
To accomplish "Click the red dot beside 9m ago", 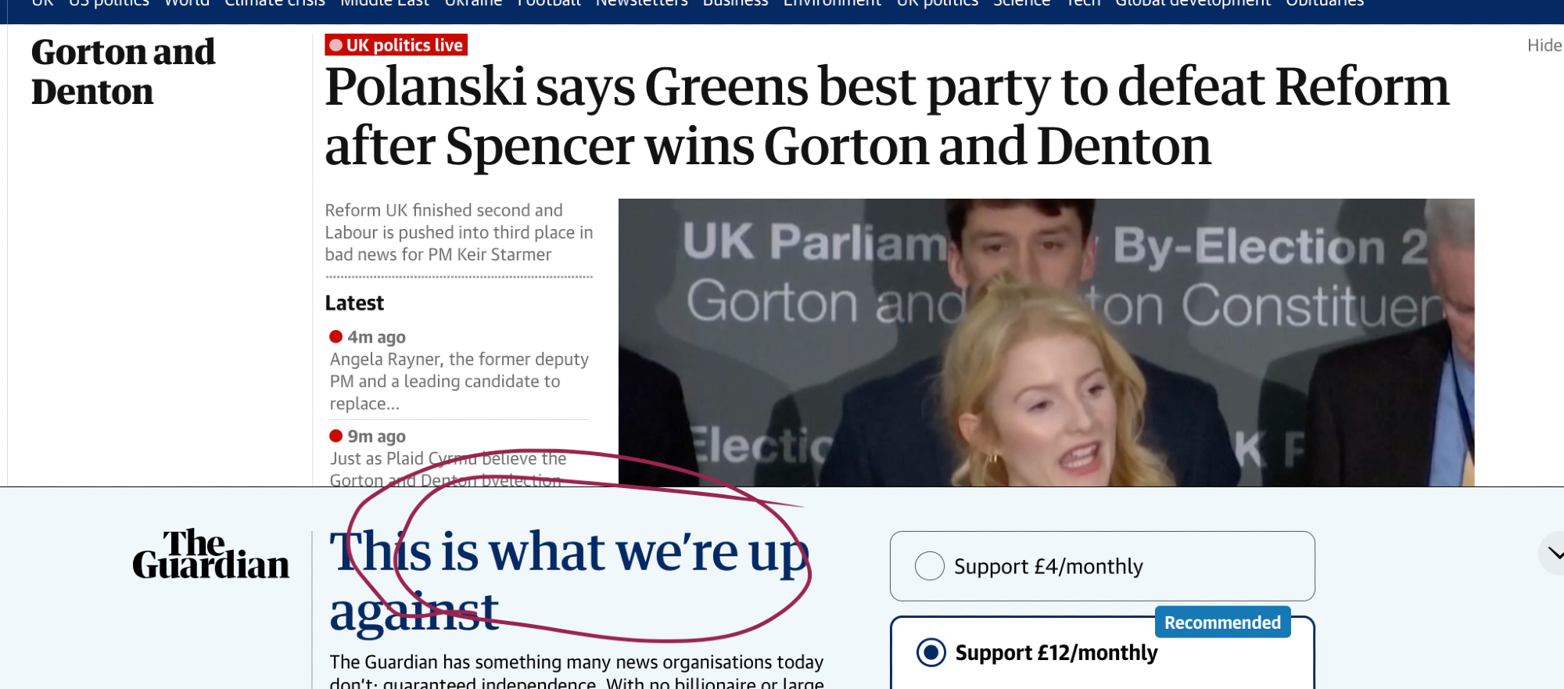I will 336,436.
